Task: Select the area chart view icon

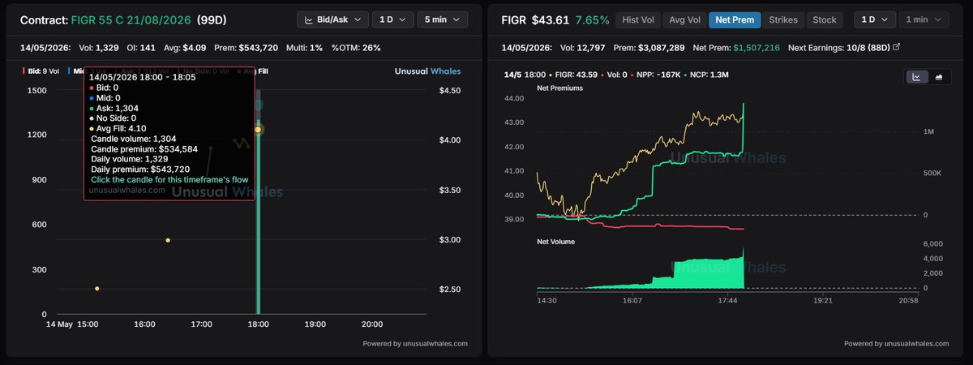Action: [x=939, y=77]
